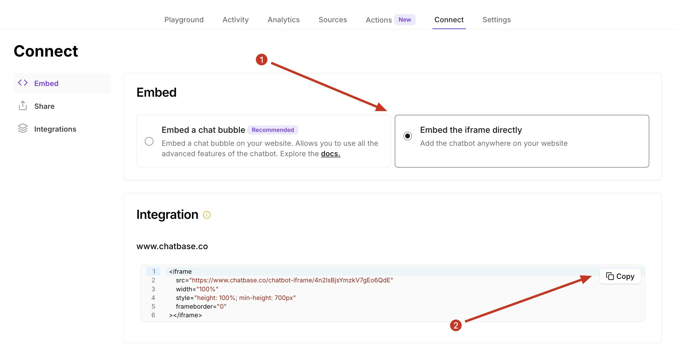Click the Embed code brackets icon
Screen dimensions: 676x358
point(23,83)
